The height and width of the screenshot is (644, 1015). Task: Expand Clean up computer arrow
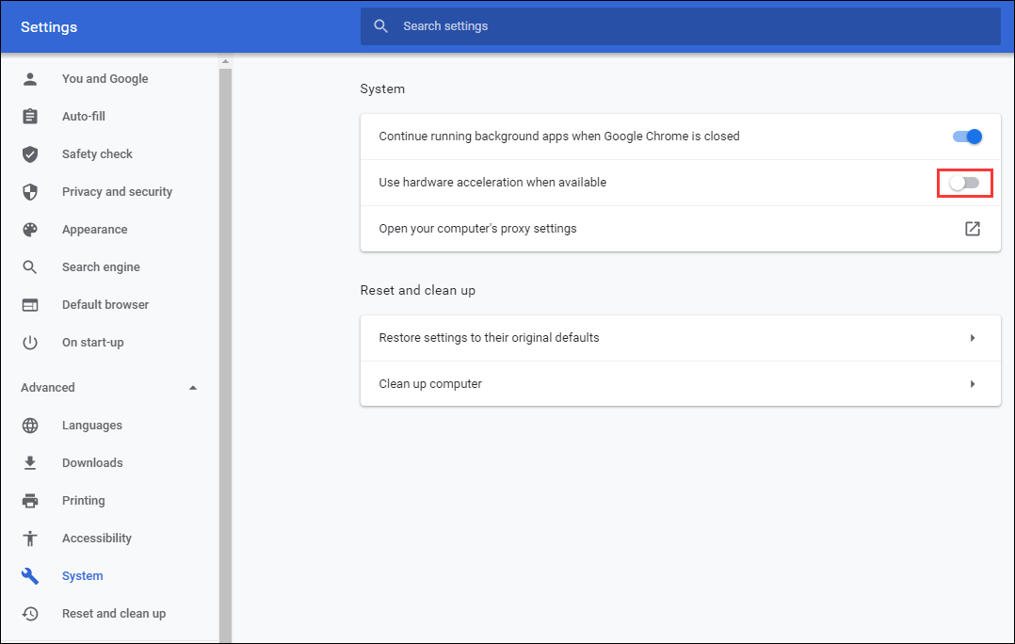[x=972, y=384]
